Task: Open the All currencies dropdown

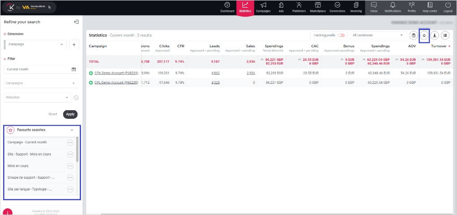Action: click(x=377, y=35)
